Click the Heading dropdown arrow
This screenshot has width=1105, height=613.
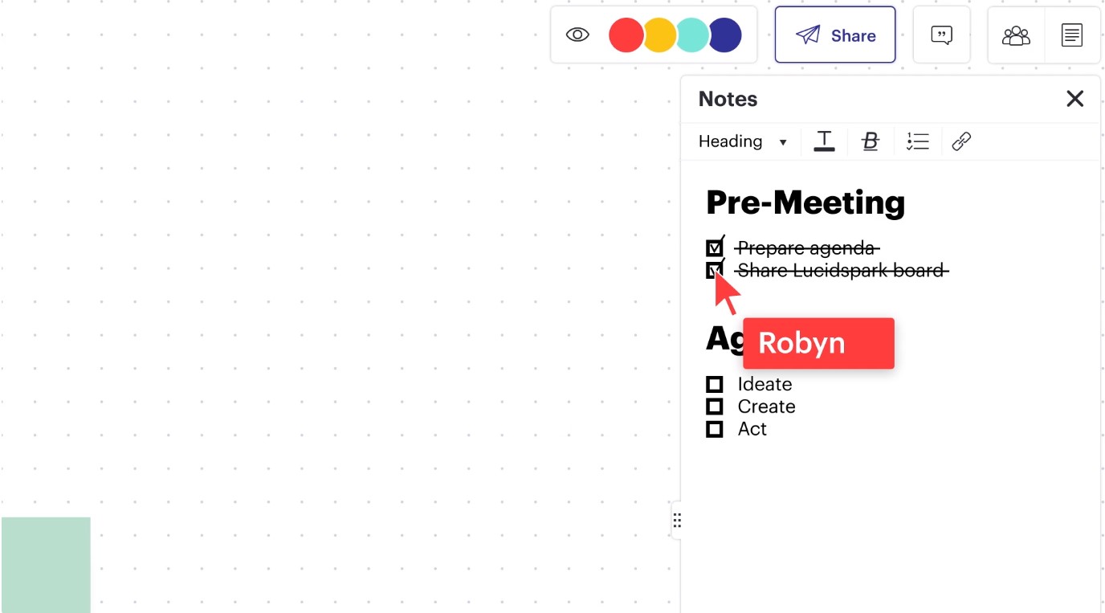click(x=783, y=142)
